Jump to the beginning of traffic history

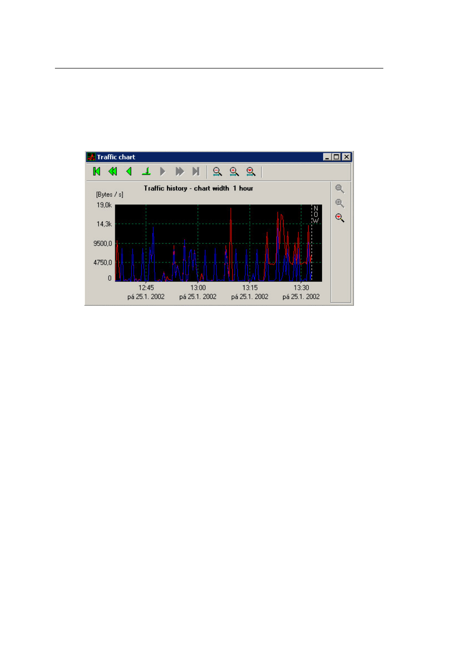point(97,172)
